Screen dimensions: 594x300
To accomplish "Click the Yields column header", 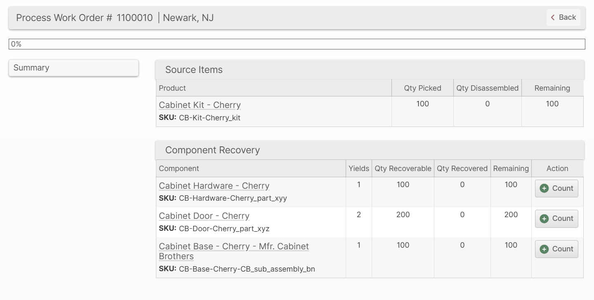I will click(358, 169).
